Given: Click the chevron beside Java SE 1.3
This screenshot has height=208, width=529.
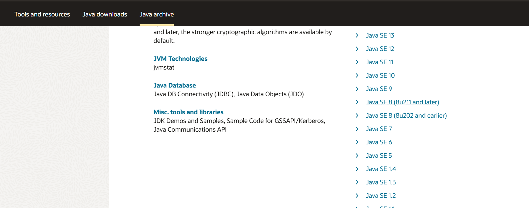Looking at the screenshot, I should (x=357, y=182).
